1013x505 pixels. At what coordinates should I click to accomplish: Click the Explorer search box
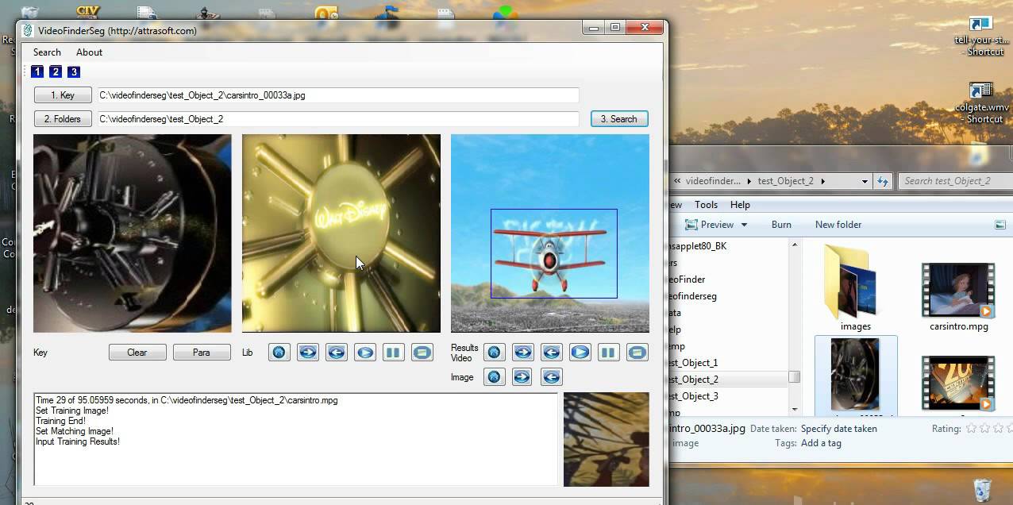pyautogui.click(x=955, y=181)
